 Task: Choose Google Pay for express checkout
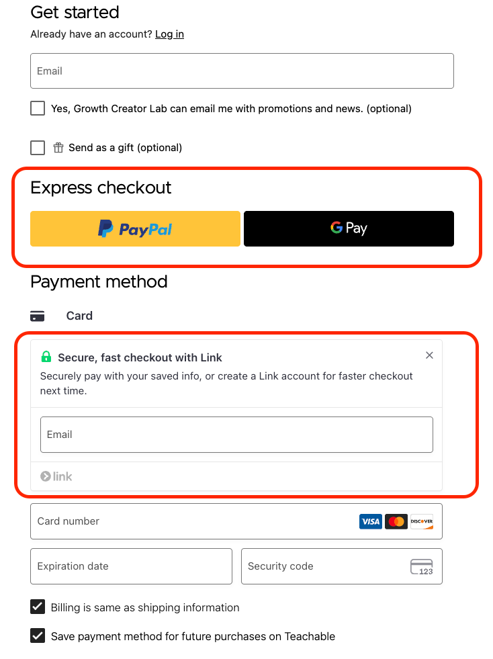tap(349, 228)
